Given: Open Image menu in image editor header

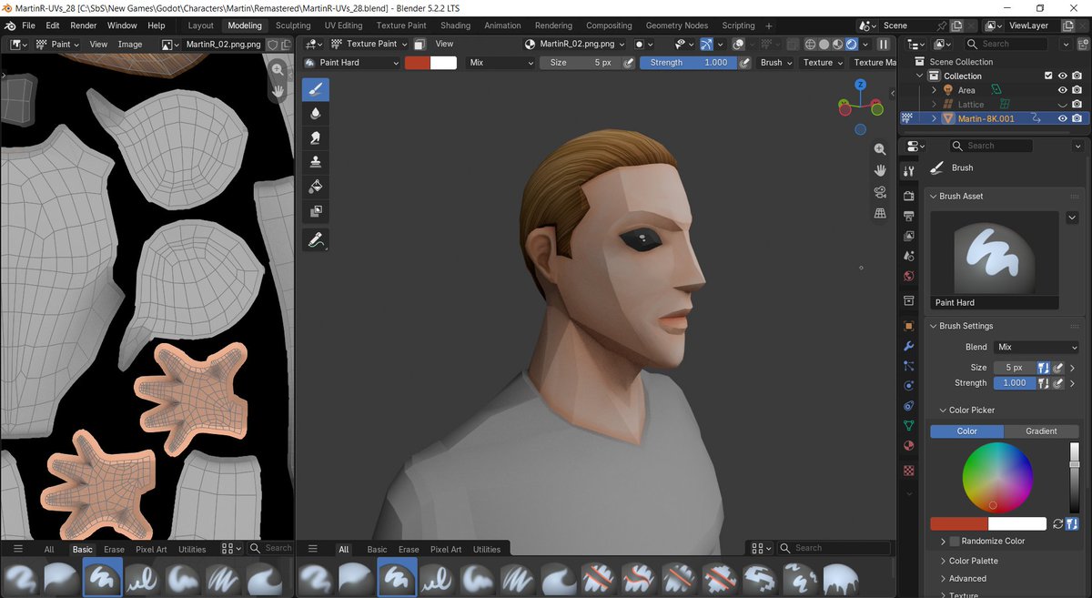Looking at the screenshot, I should pyautogui.click(x=130, y=44).
